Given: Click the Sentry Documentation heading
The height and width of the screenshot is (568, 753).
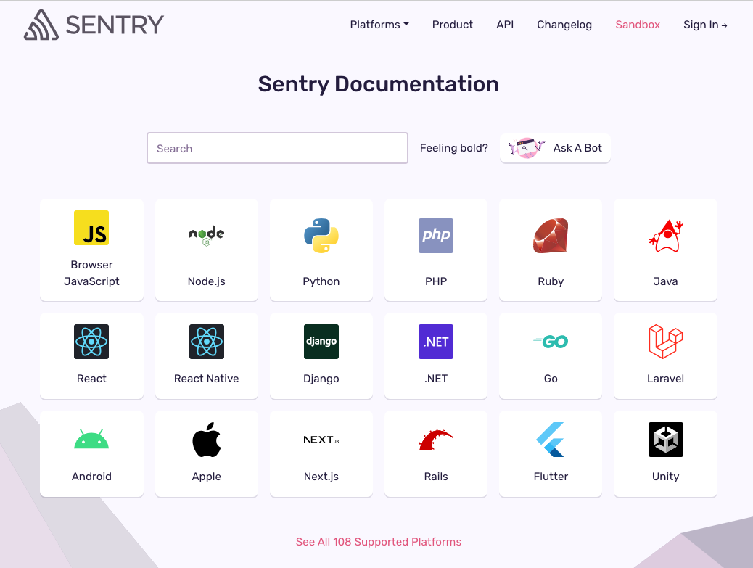Looking at the screenshot, I should (x=379, y=84).
